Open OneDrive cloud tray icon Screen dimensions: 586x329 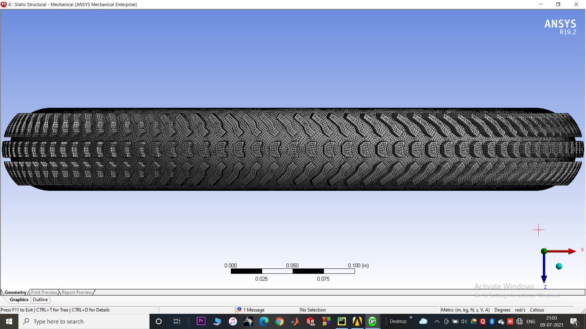point(423,321)
